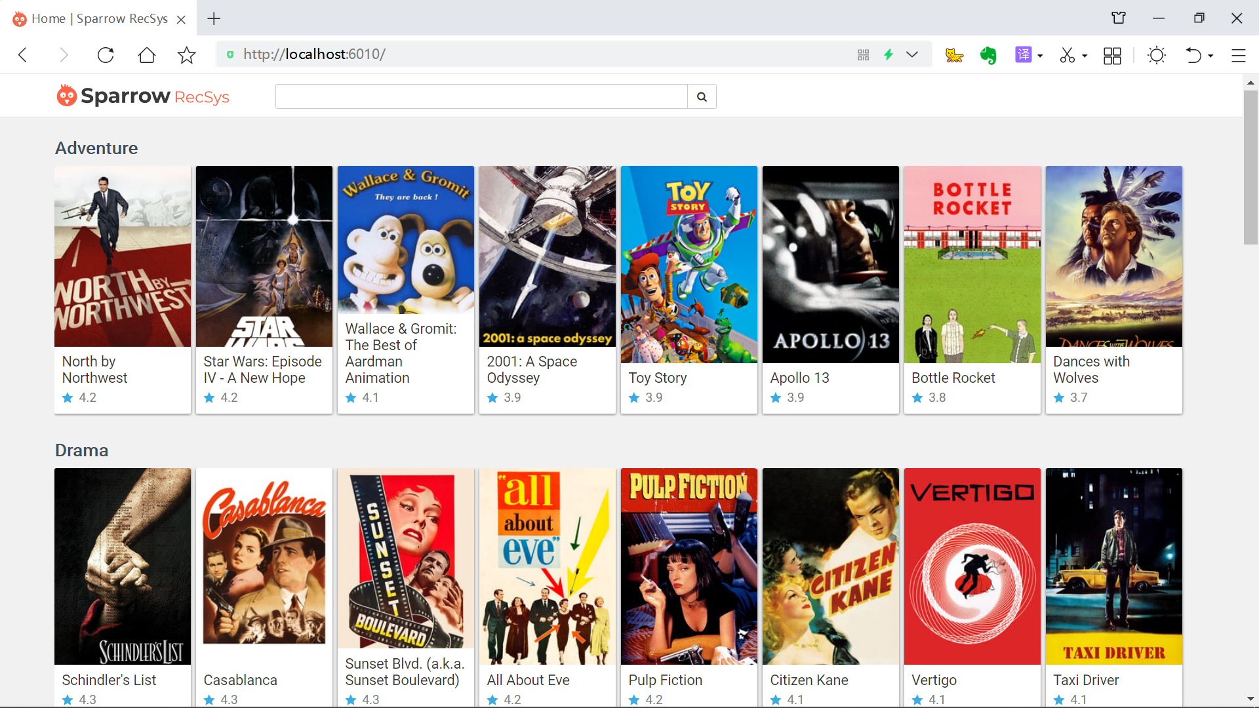Click the All About Eve title
This screenshot has height=708, width=1259.
point(528,680)
